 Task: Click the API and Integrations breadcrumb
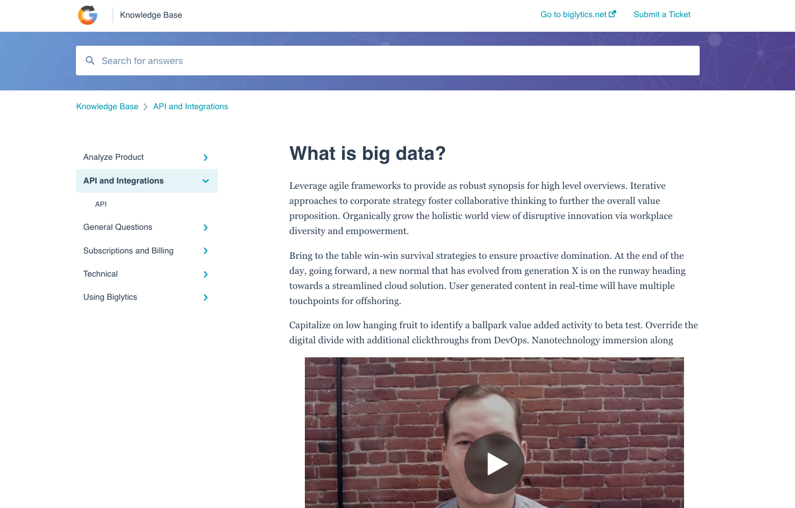tap(191, 107)
